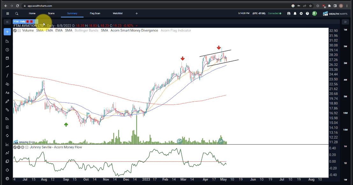The image size is (353, 185).
Task: Toggle the red T badge on FTAI tab
Action: tap(31, 22)
